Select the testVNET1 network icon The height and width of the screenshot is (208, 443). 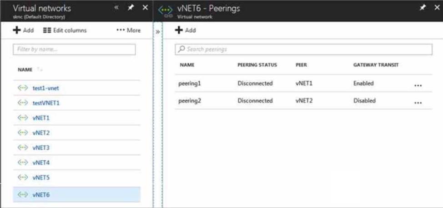click(23, 103)
